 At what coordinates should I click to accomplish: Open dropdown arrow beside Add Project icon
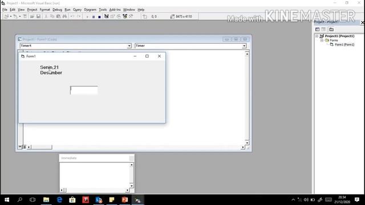tap(11, 17)
